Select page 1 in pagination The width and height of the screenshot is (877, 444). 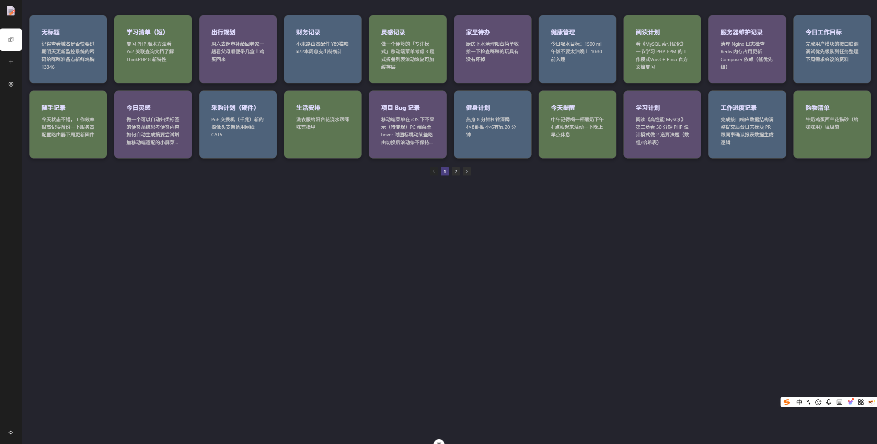point(445,171)
